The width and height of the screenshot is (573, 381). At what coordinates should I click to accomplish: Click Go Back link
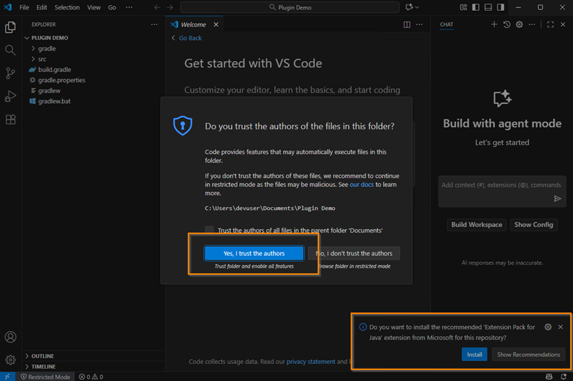point(190,38)
